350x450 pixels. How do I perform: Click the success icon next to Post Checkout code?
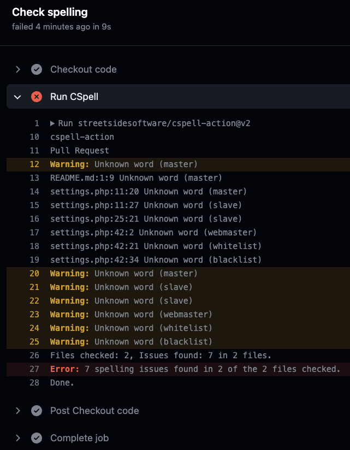36,410
